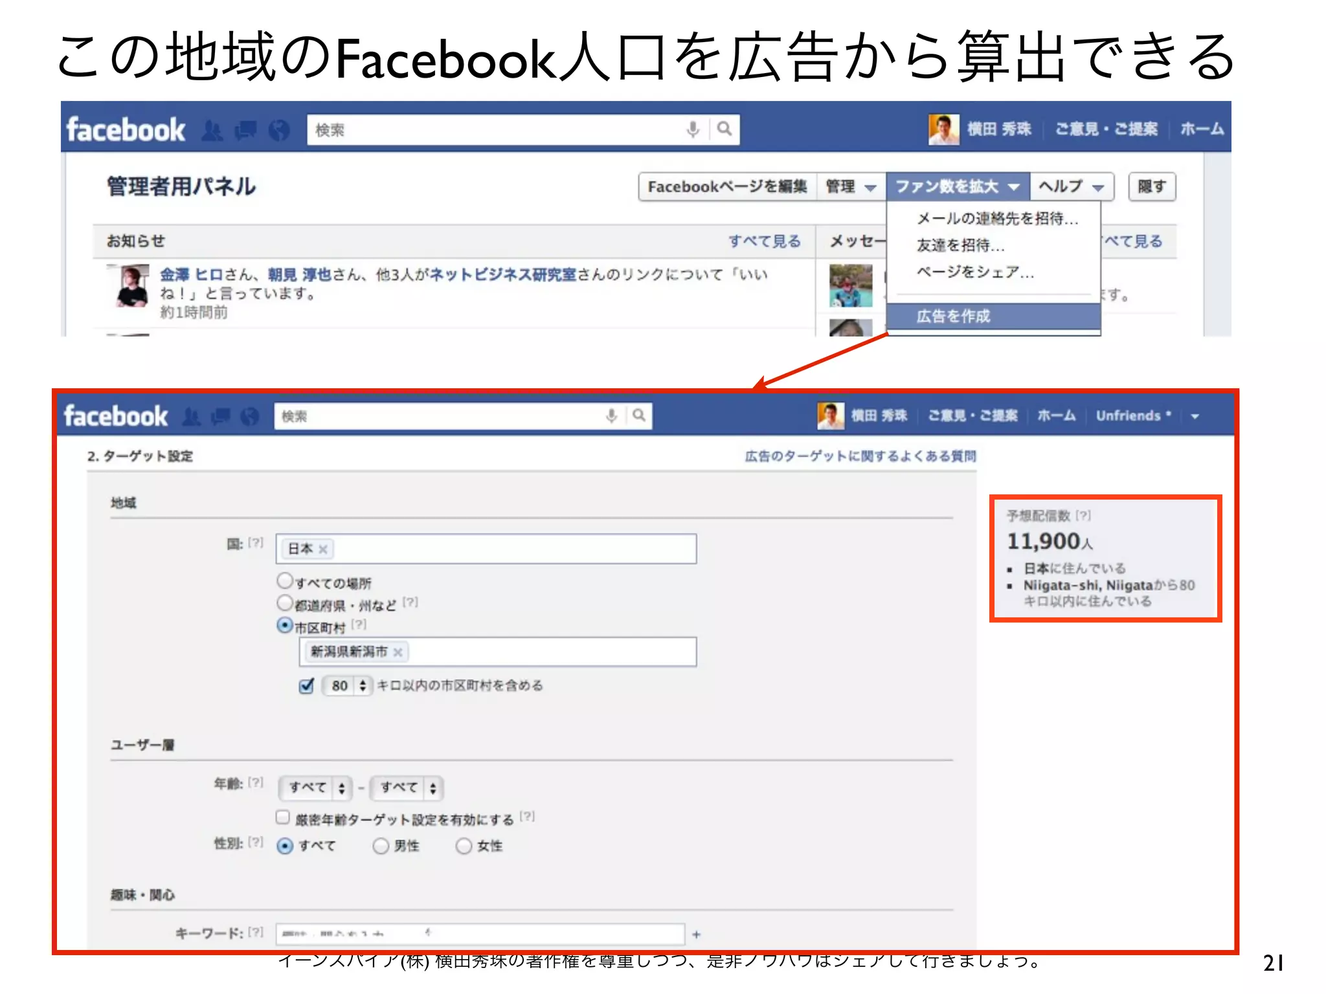Open the 管理 dropdown in admin panel
Screen dimensions: 1326x994
click(x=851, y=187)
